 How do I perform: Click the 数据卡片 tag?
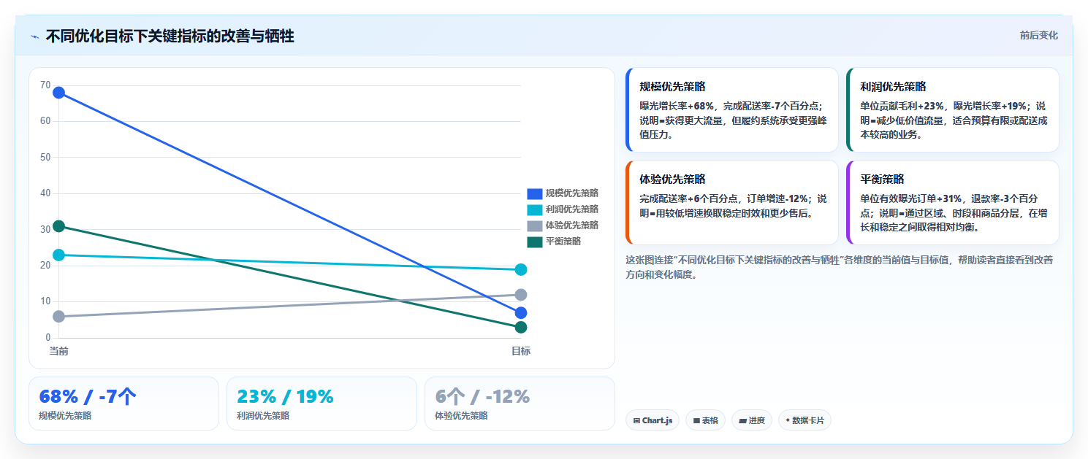(x=804, y=420)
